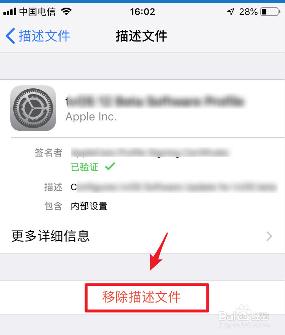Tap the green verified checkmark
Screen dimensions: 285x335
pyautogui.click(x=110, y=167)
